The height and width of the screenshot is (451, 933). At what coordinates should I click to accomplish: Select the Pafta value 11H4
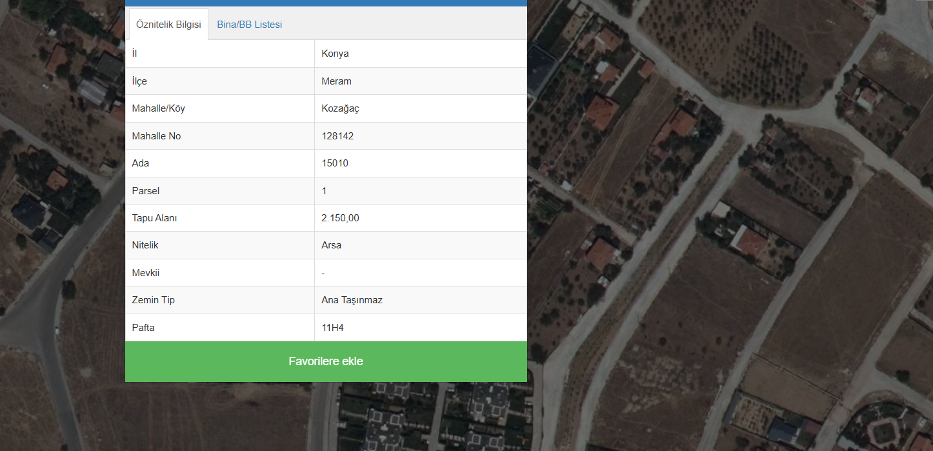point(332,328)
